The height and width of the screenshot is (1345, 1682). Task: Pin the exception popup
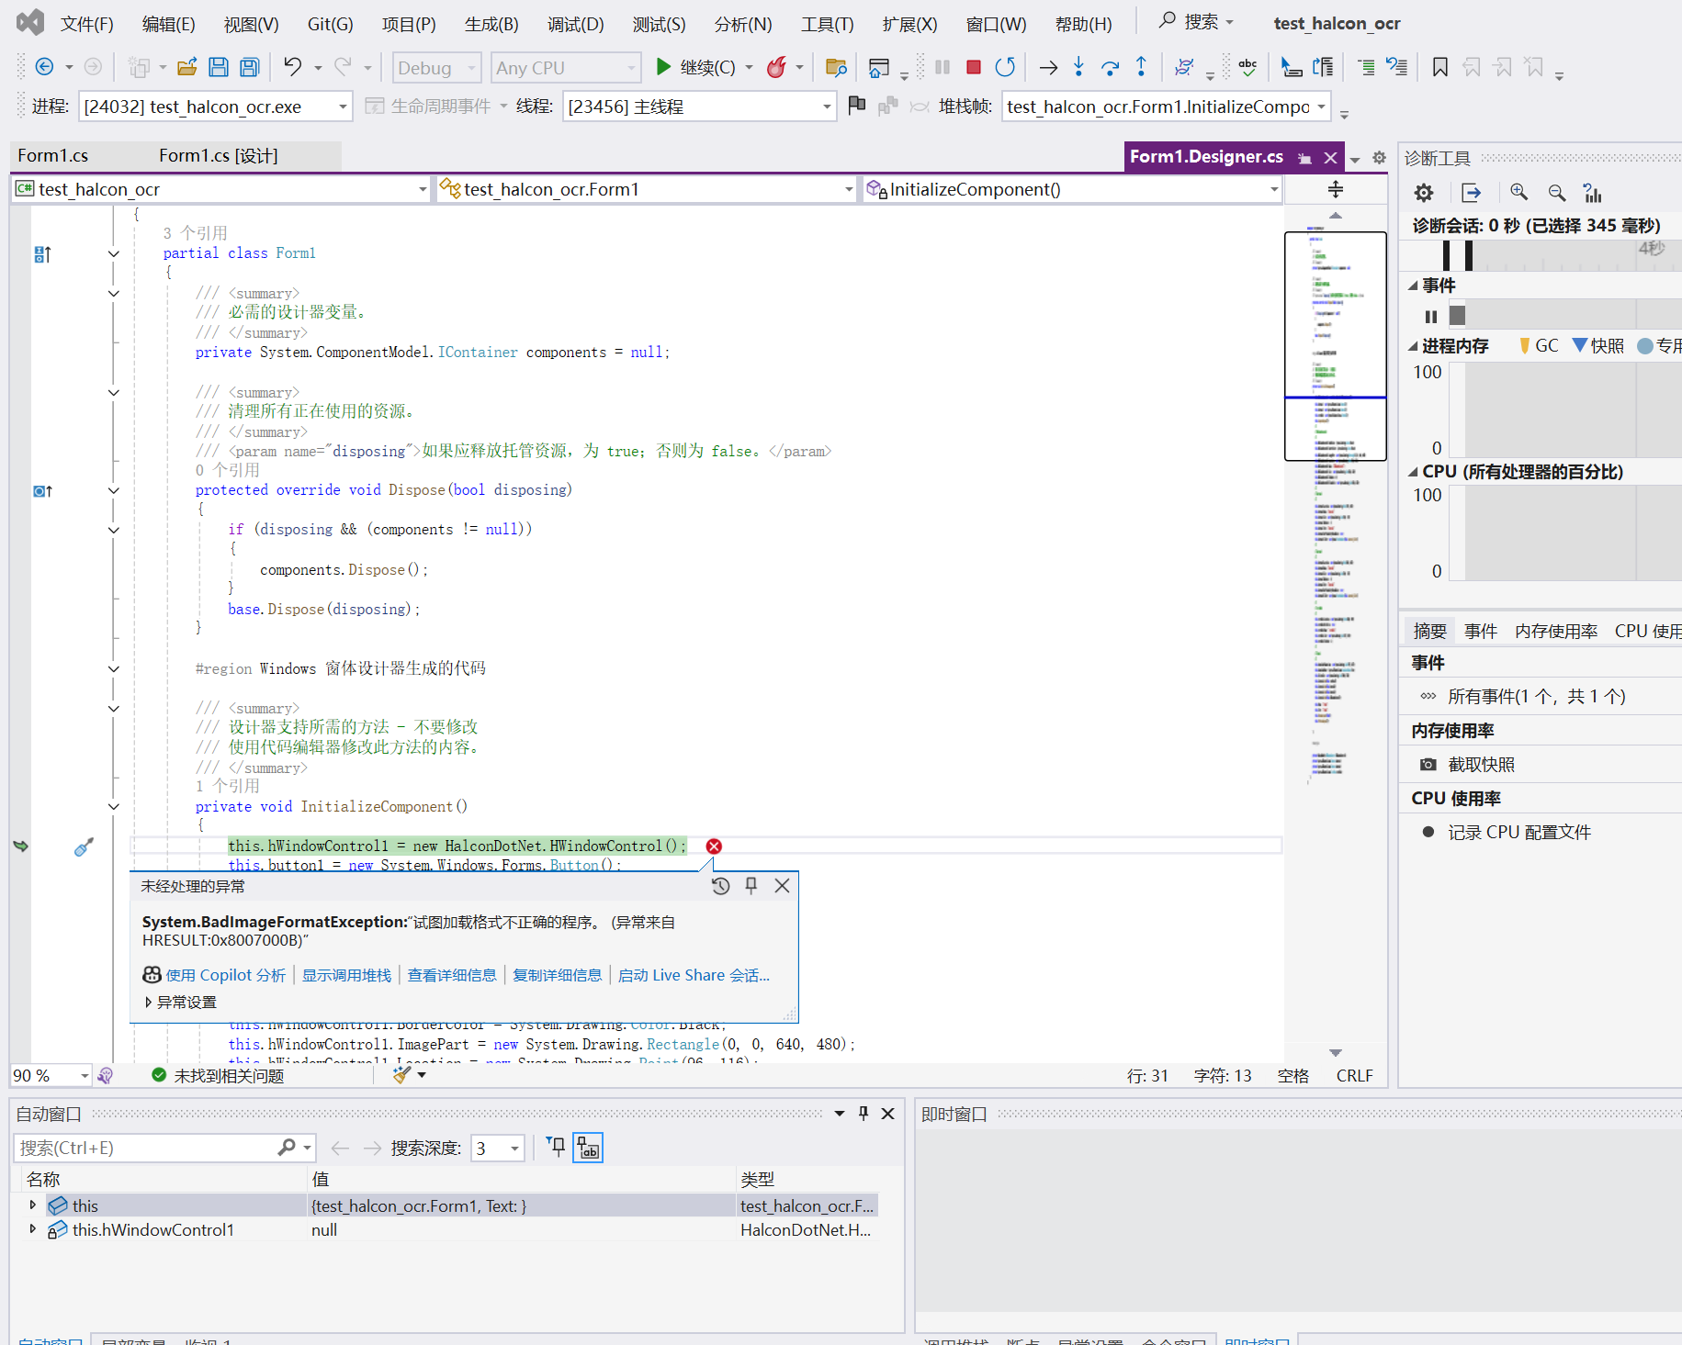coord(751,886)
